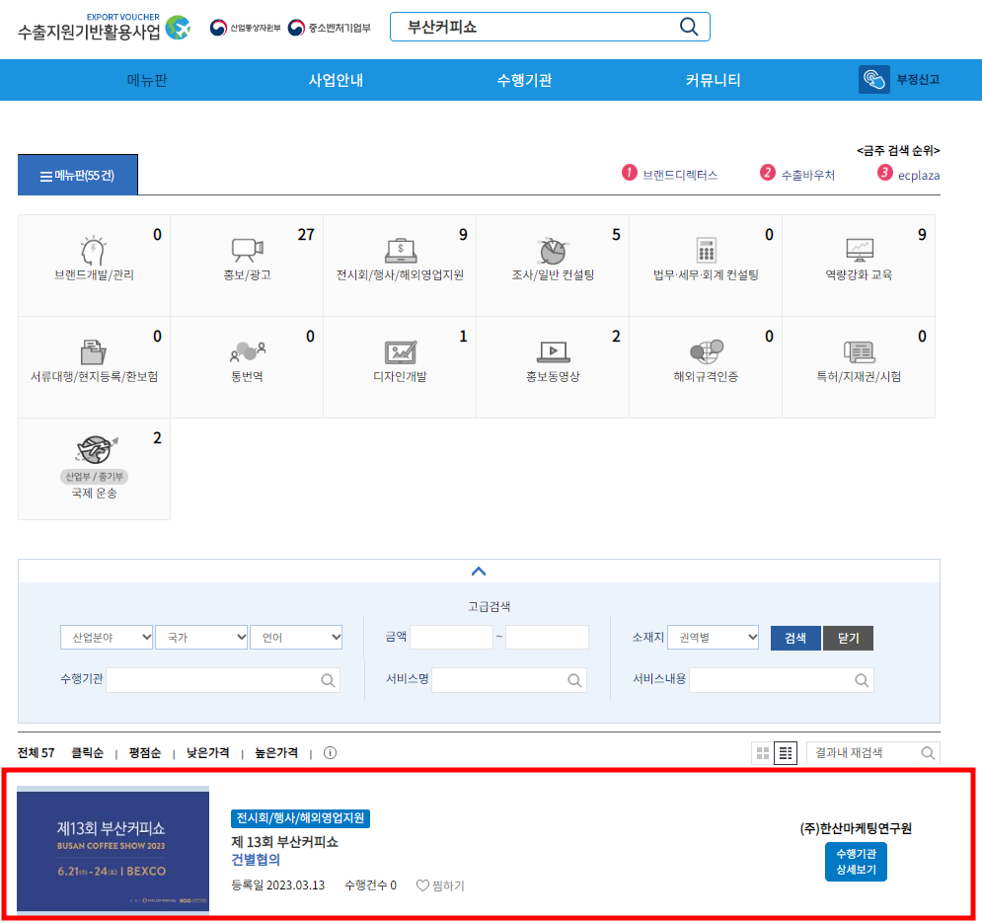Select the 해외규격인증 category icon

click(x=706, y=351)
